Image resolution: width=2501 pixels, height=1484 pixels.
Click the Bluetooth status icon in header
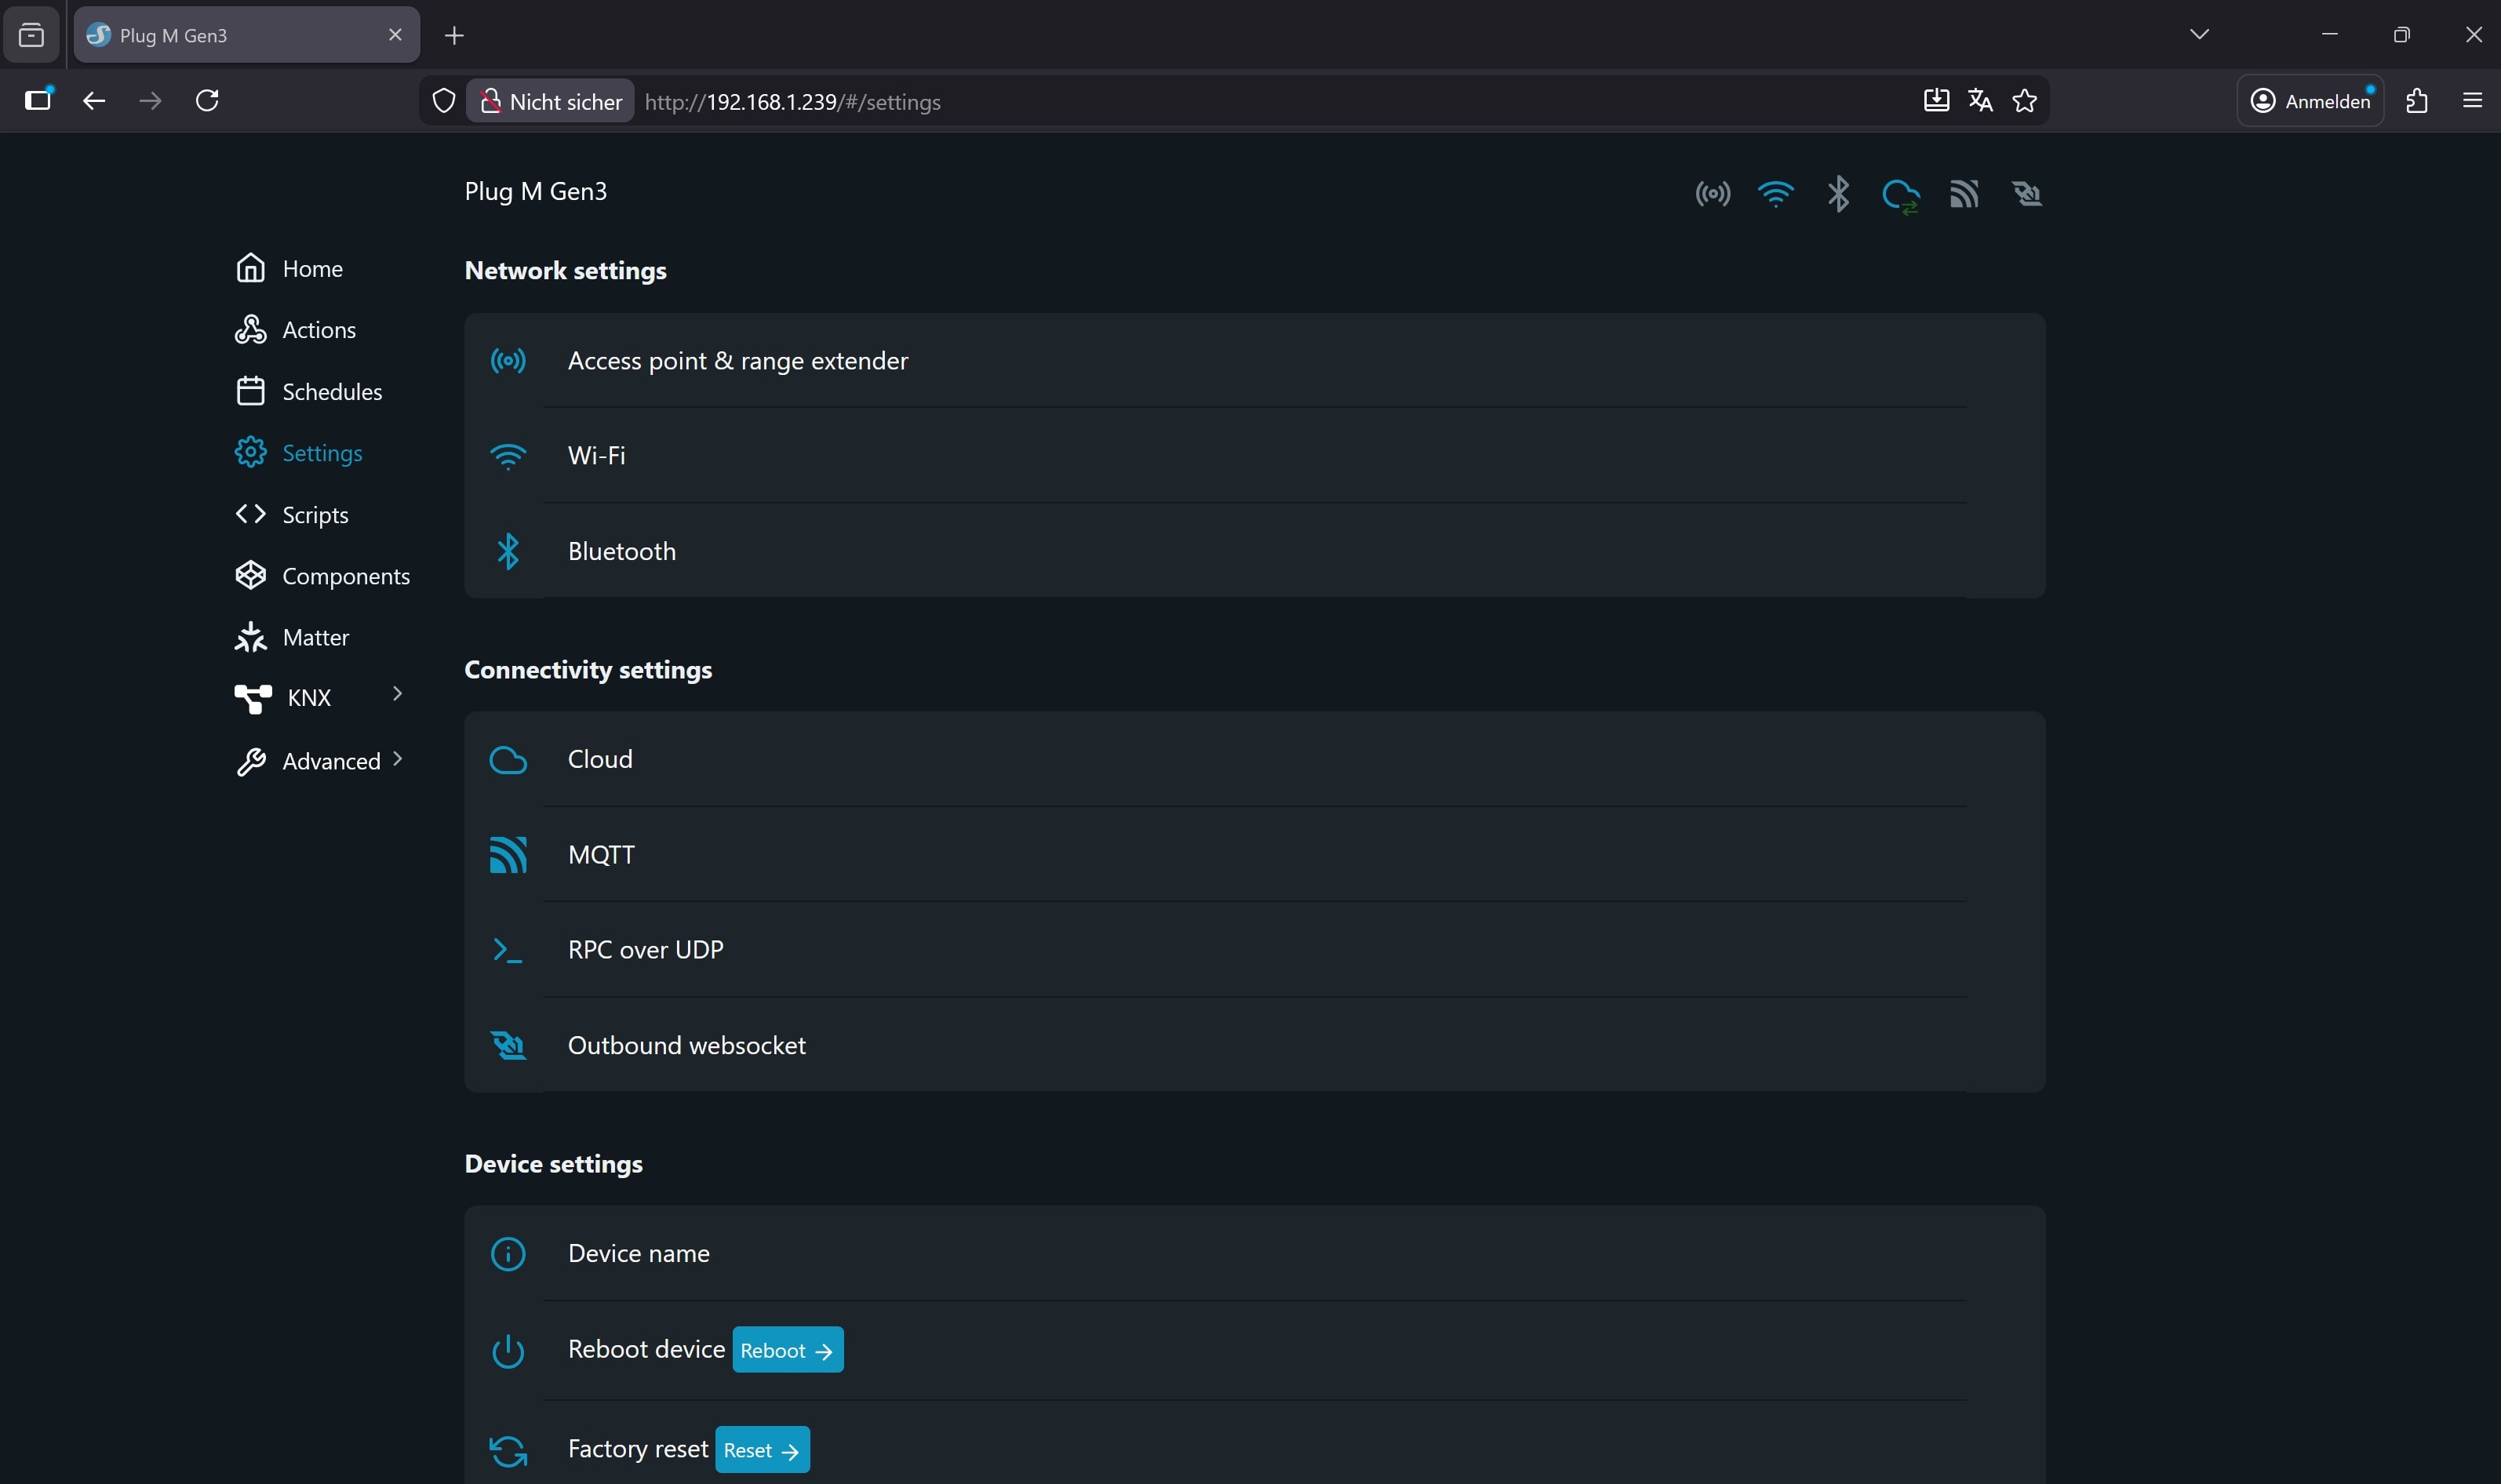click(1838, 193)
